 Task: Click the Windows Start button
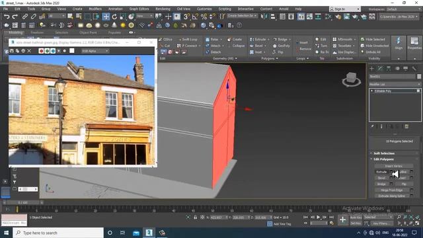[6, 233]
